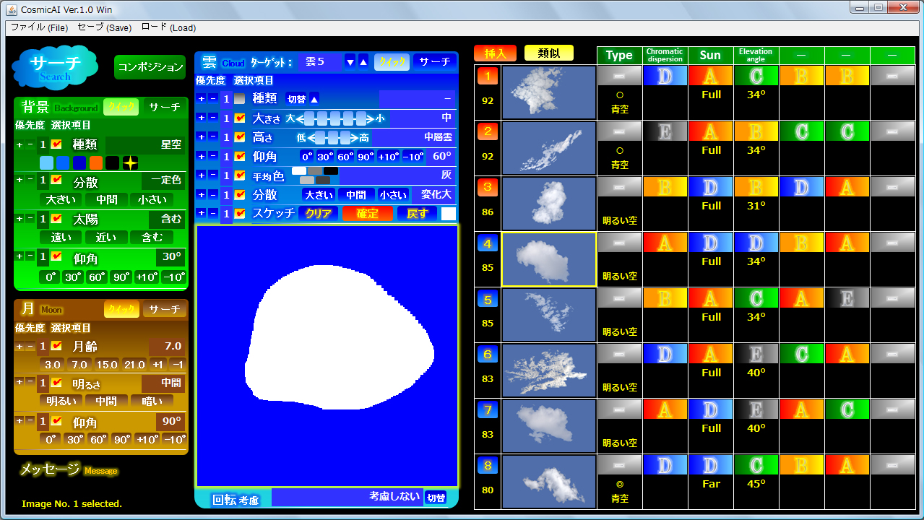Toggle the background 種類 checkbox

56,144
